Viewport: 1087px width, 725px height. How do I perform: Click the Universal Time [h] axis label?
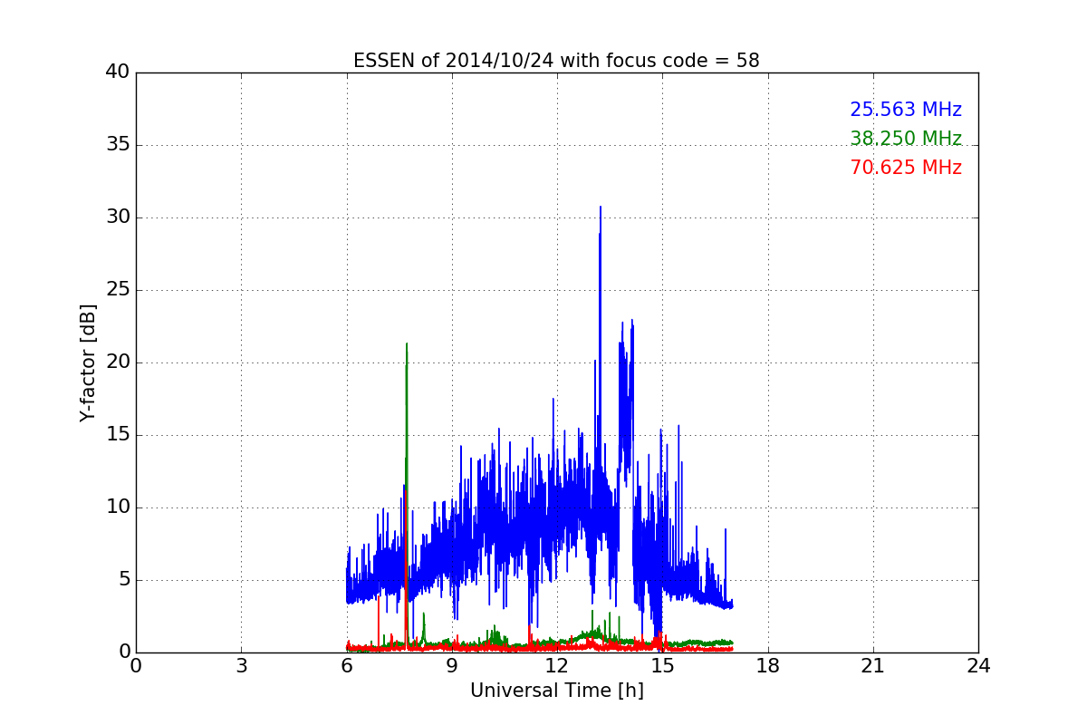(556, 691)
